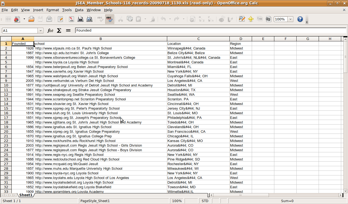Click cell containing Seattle&#44; WA
This screenshot has width=348, height=204.
[x=198, y=95]
